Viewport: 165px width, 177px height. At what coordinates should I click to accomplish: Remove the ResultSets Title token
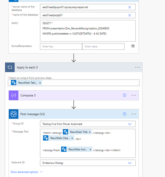point(89,132)
